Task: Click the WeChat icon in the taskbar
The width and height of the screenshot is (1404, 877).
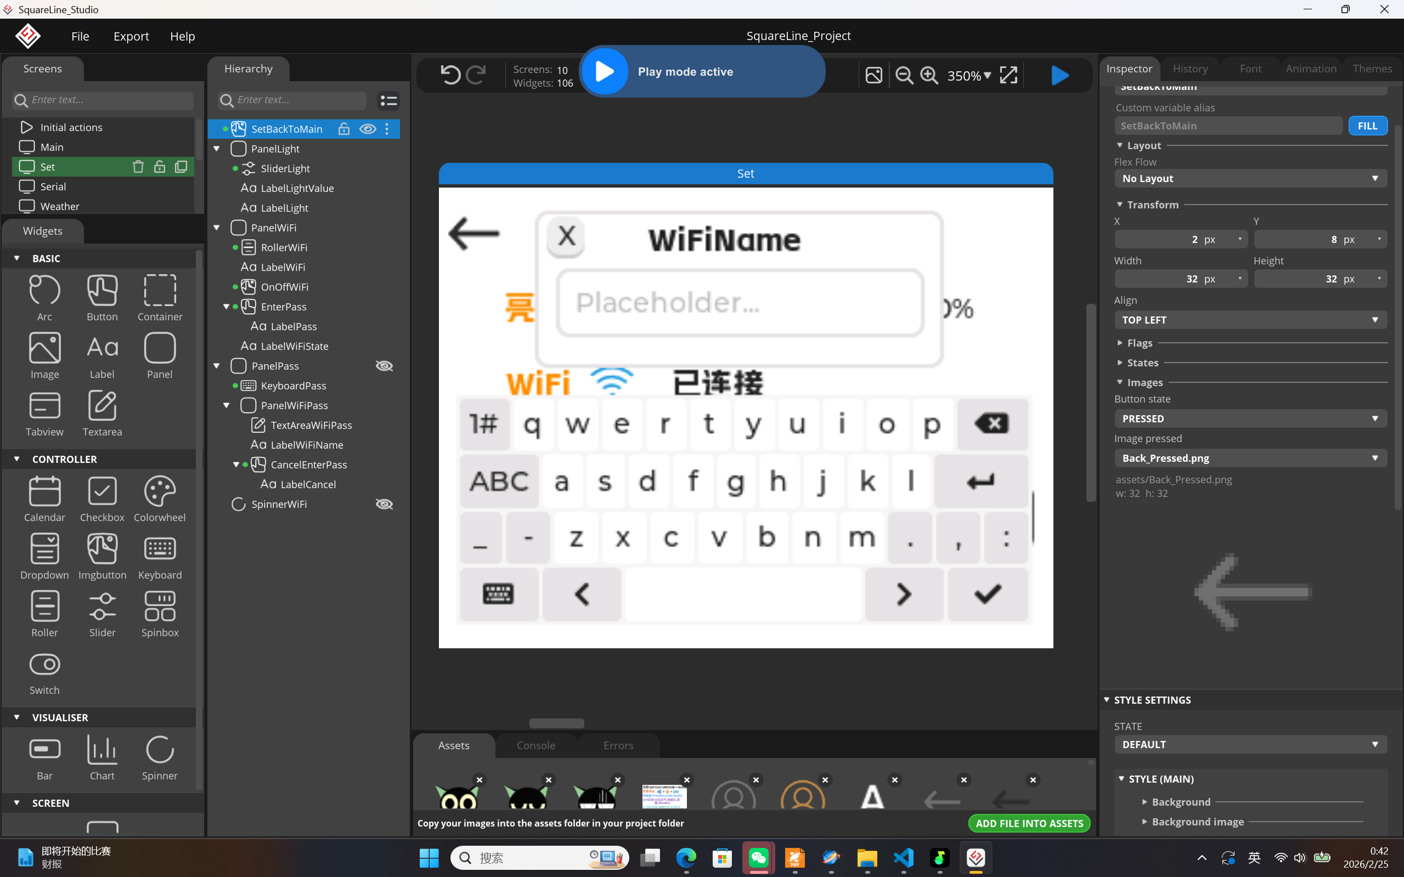Action: pyautogui.click(x=758, y=857)
